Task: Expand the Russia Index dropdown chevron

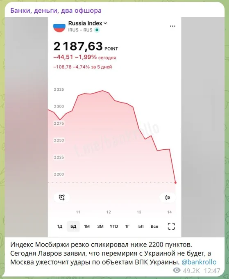Action: click(105, 23)
